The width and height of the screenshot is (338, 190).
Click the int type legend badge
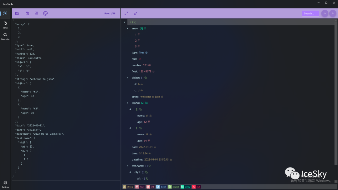pyautogui.click(x=151, y=187)
